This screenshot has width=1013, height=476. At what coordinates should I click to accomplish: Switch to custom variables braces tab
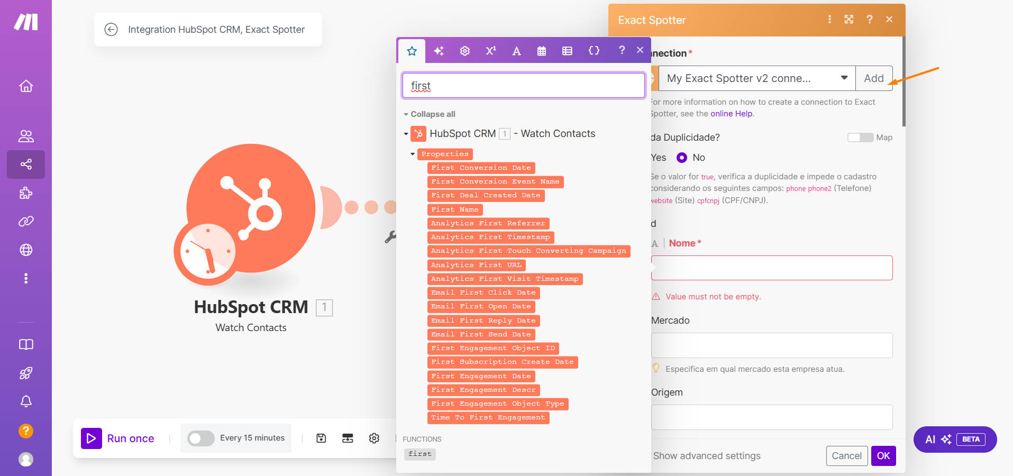(594, 51)
